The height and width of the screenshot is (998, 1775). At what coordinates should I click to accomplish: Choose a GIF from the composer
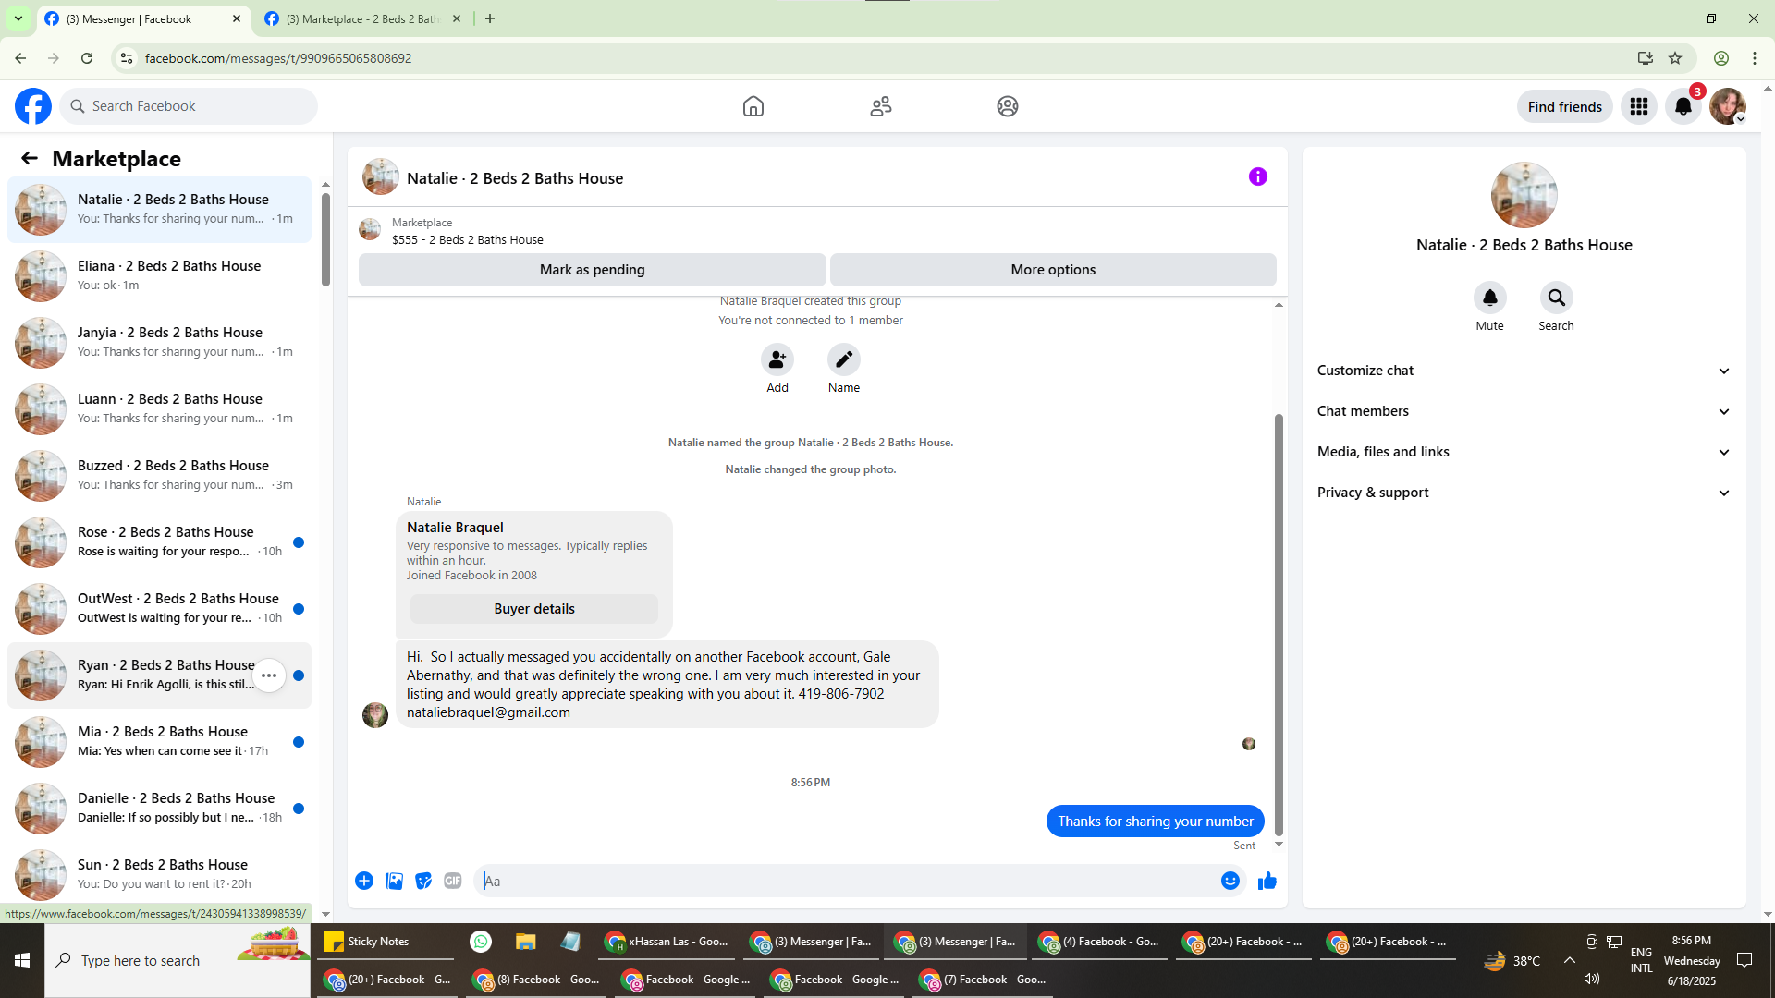tap(453, 881)
